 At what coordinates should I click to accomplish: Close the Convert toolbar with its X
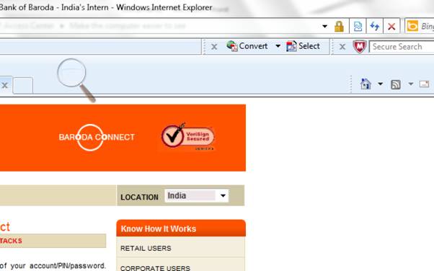click(214, 47)
